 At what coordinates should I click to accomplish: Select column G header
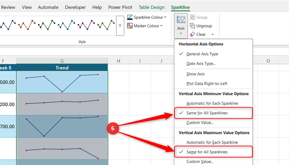click(x=62, y=61)
